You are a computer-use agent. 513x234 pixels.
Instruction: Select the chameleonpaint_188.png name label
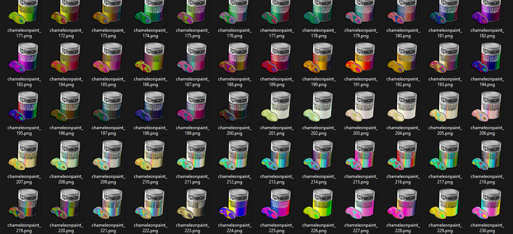(235, 82)
